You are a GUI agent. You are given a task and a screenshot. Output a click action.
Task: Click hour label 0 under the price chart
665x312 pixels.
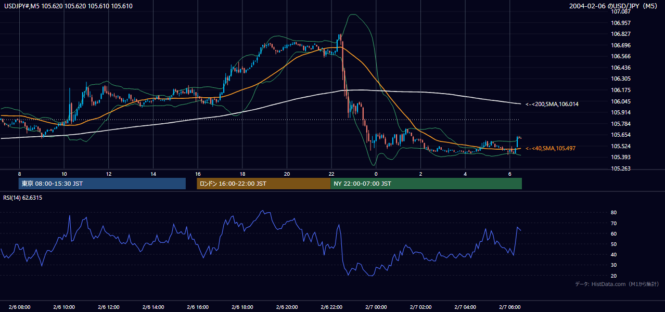tap(376, 174)
